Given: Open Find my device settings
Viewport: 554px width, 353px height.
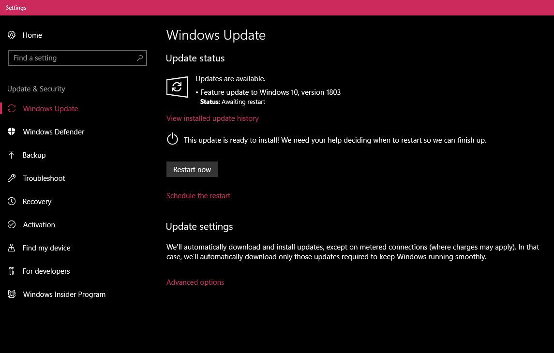Looking at the screenshot, I should (46, 248).
